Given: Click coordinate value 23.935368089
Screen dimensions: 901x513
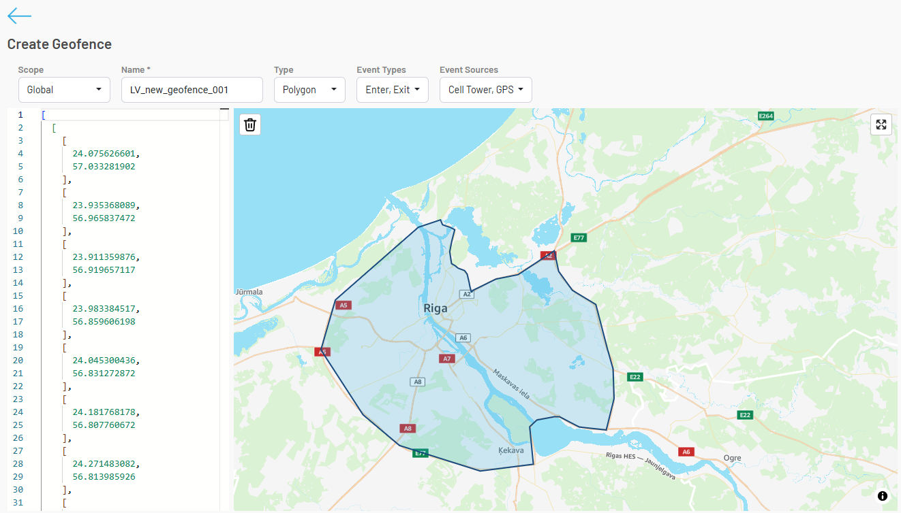Looking at the screenshot, I should [x=106, y=205].
